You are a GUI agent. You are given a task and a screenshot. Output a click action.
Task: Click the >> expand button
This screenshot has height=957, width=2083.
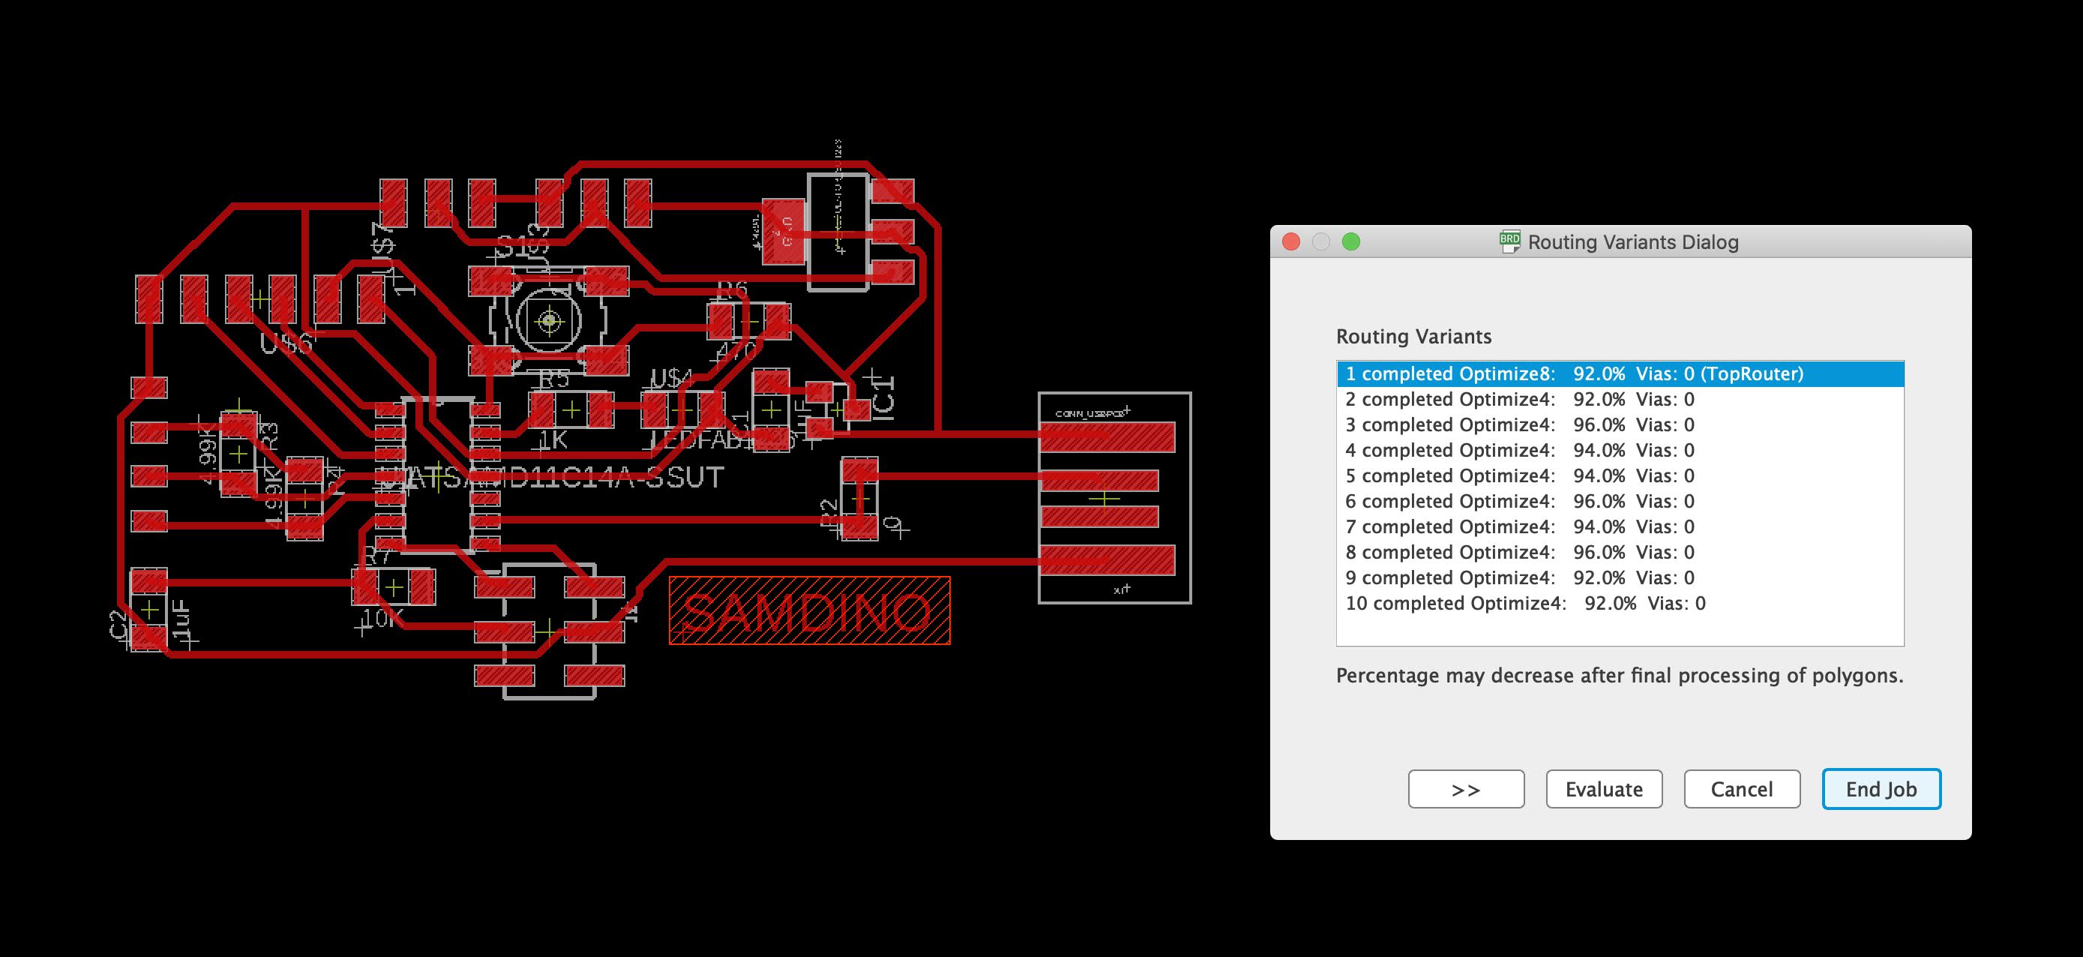coord(1466,789)
